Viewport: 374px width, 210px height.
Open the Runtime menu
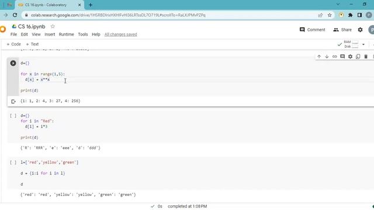click(66, 34)
